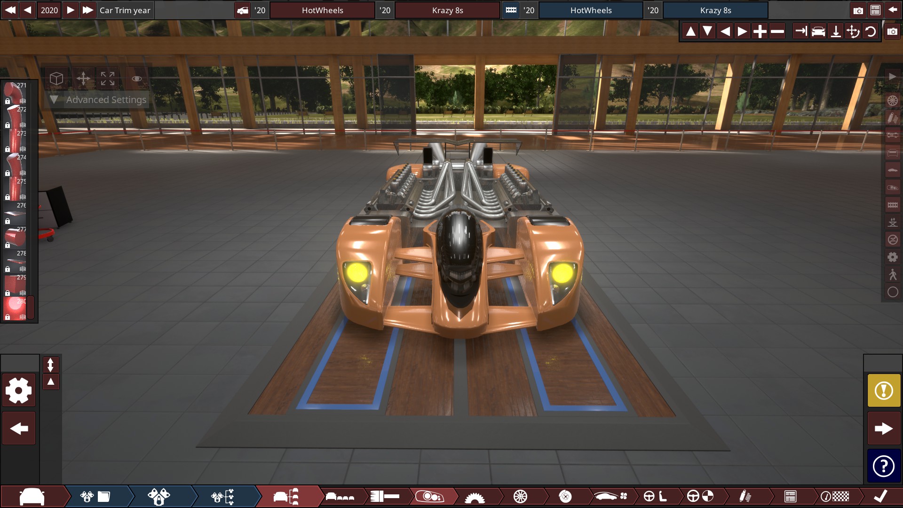
Task: Click the move-and-rotate fixture icon
Action: click(x=853, y=32)
